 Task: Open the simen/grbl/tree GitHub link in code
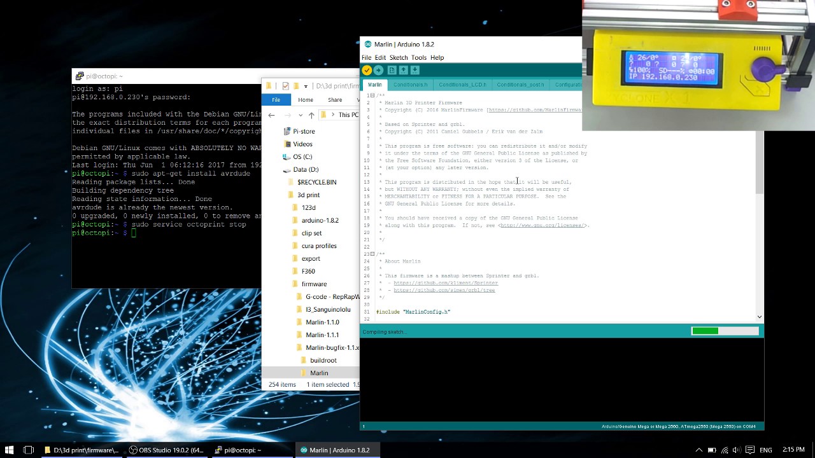444,290
